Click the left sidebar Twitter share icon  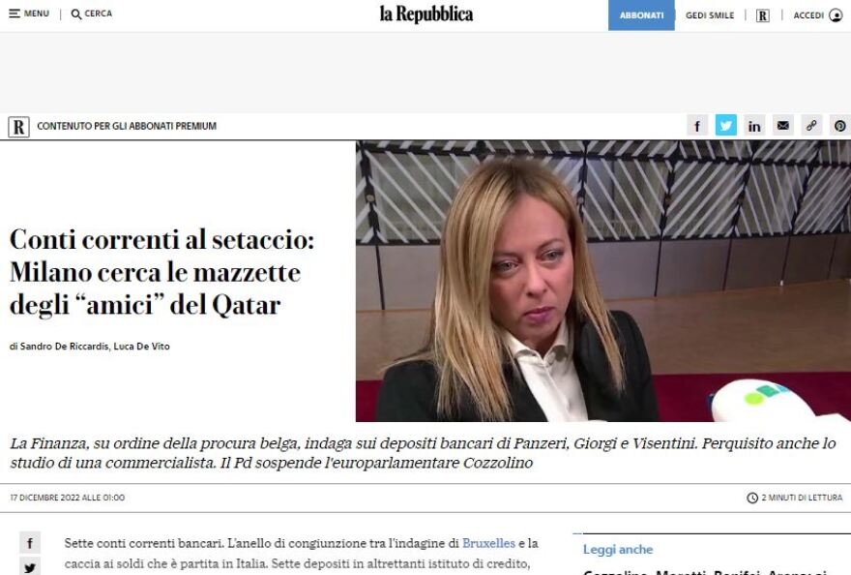tap(30, 567)
